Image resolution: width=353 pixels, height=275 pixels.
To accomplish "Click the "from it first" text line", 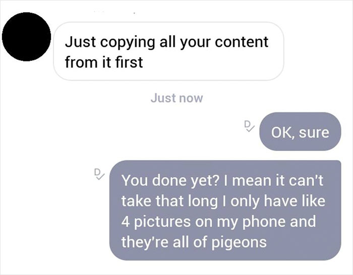I will coord(104,63).
